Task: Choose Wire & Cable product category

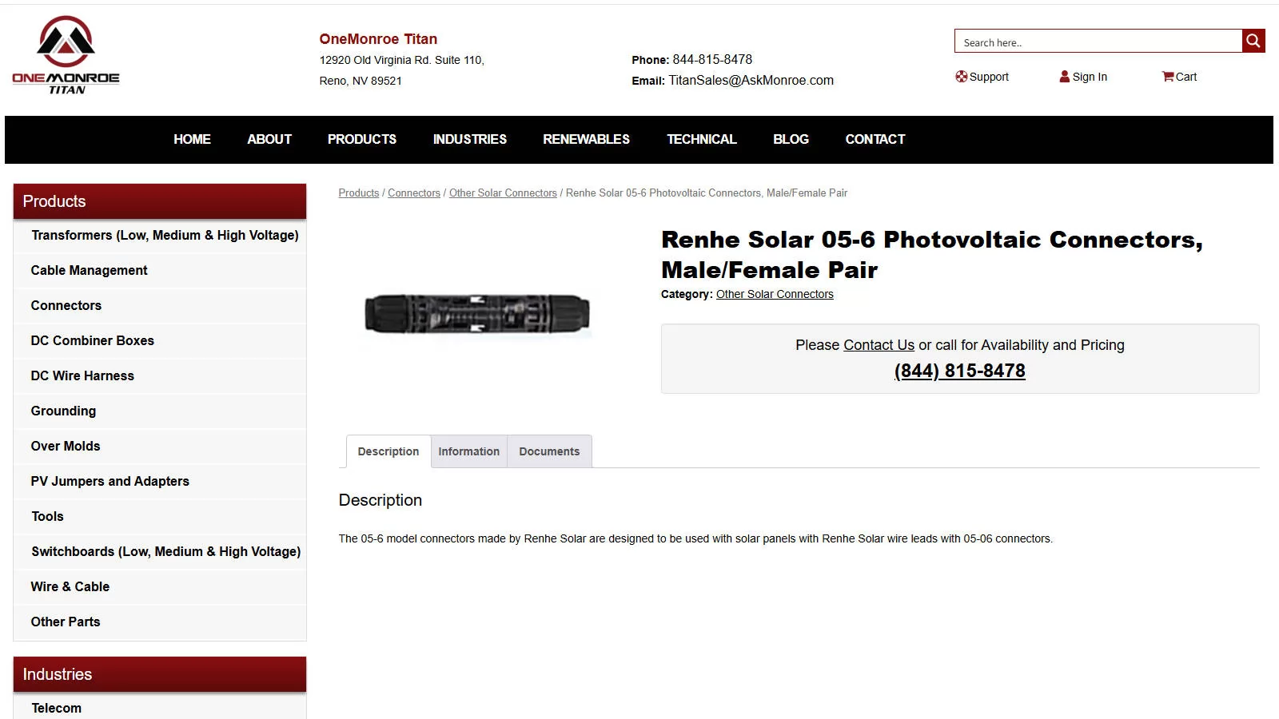Action: [70, 586]
